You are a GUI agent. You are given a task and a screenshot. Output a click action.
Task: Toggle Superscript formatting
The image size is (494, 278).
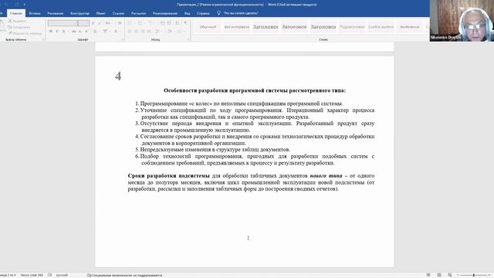[86, 31]
